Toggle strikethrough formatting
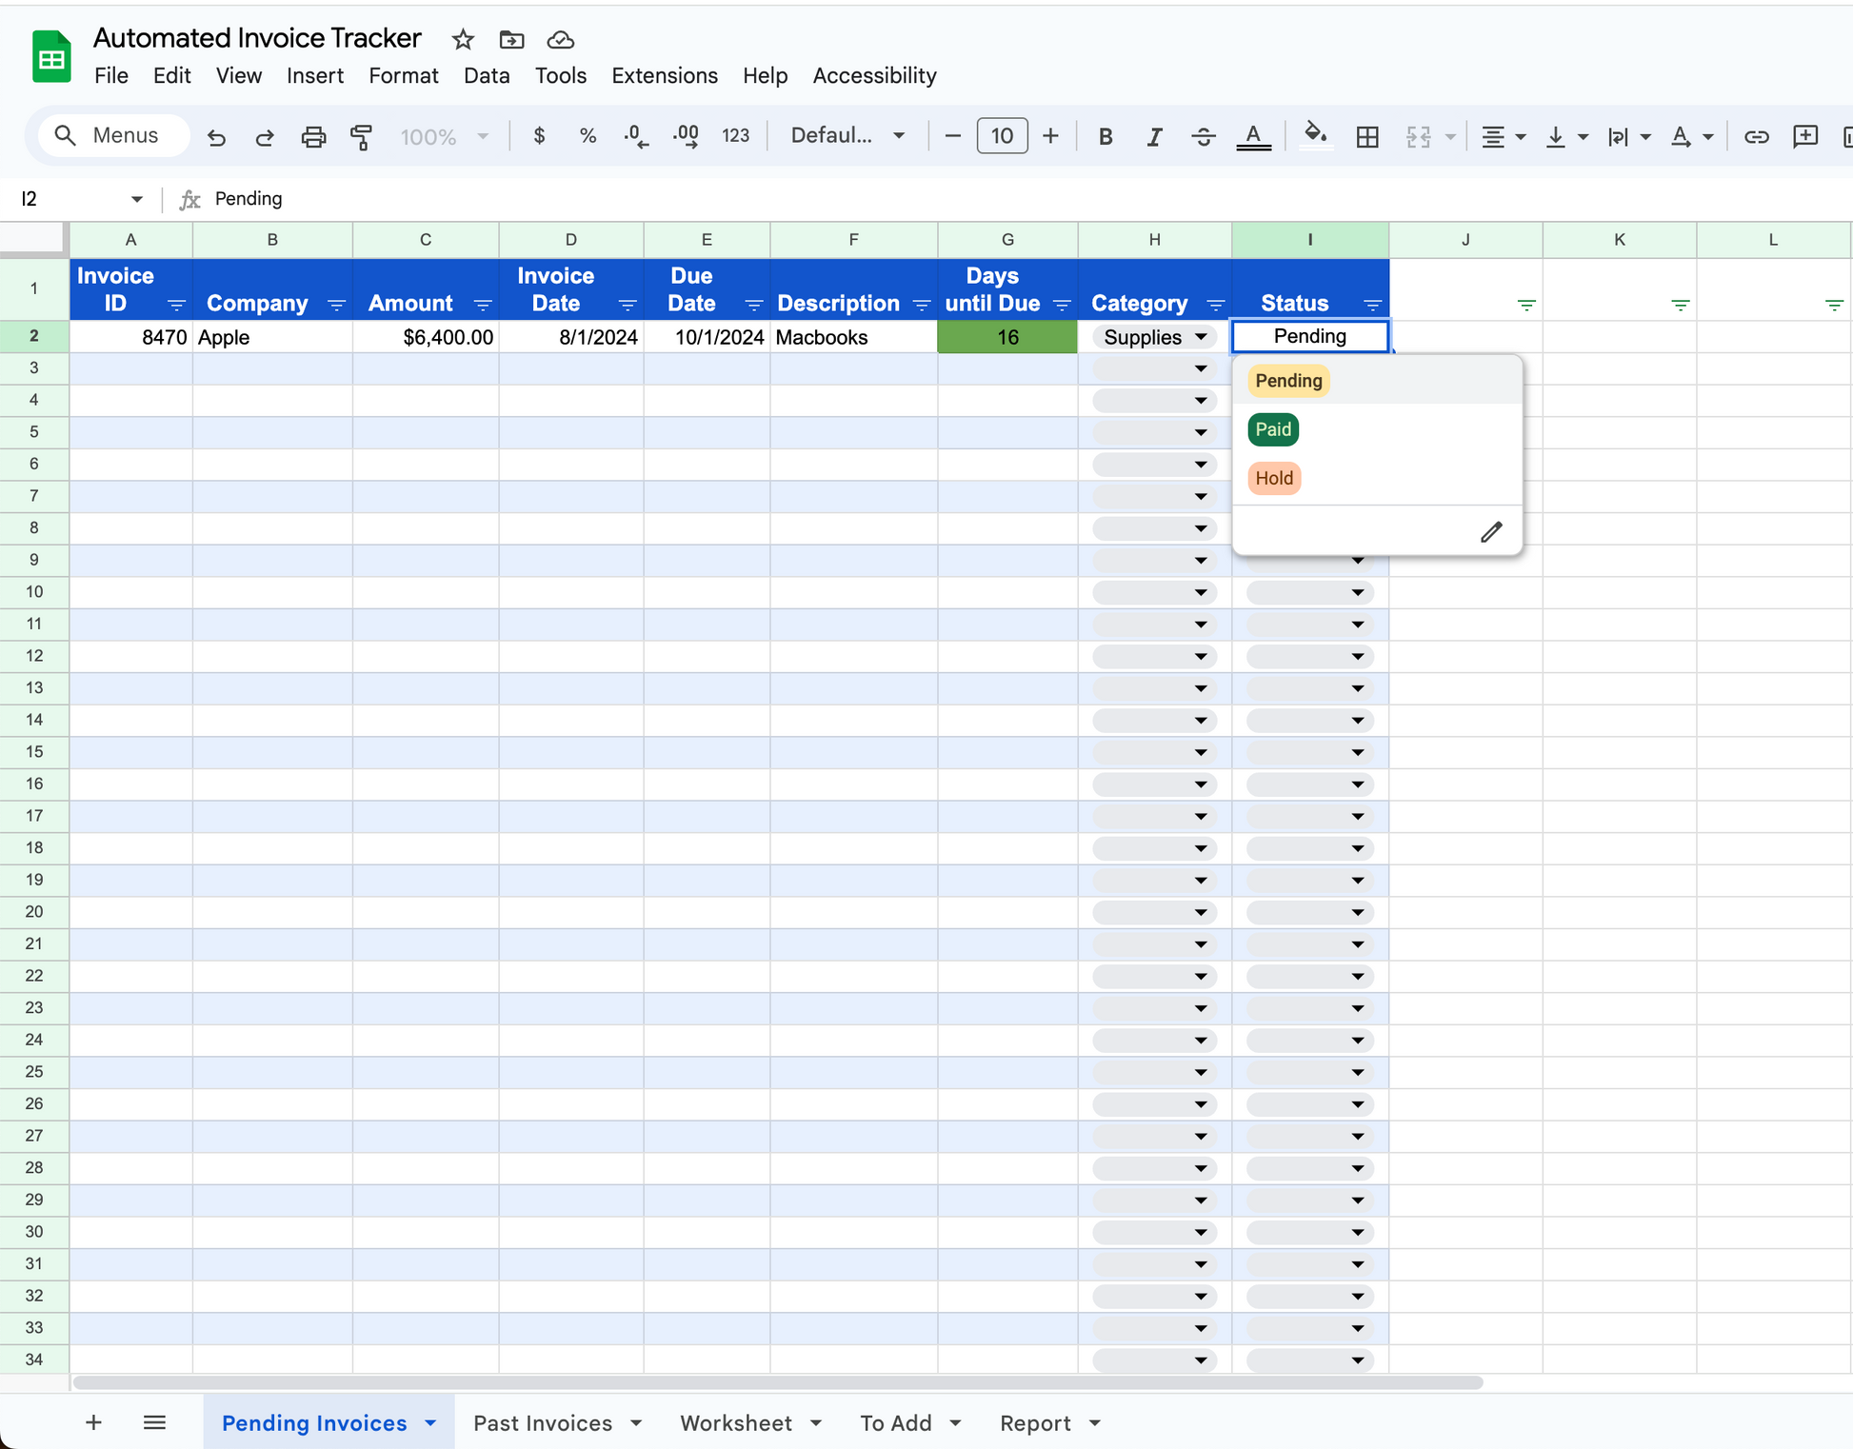The width and height of the screenshot is (1853, 1449). tap(1203, 136)
